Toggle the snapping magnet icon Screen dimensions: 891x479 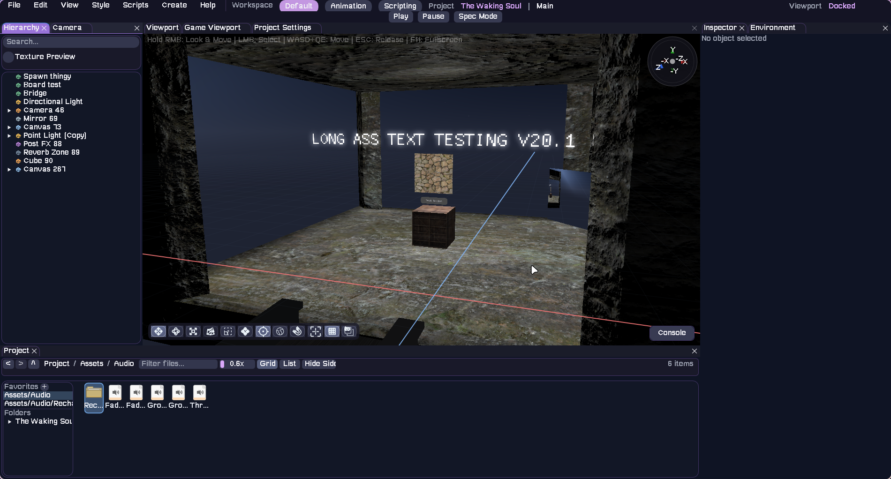coord(297,331)
